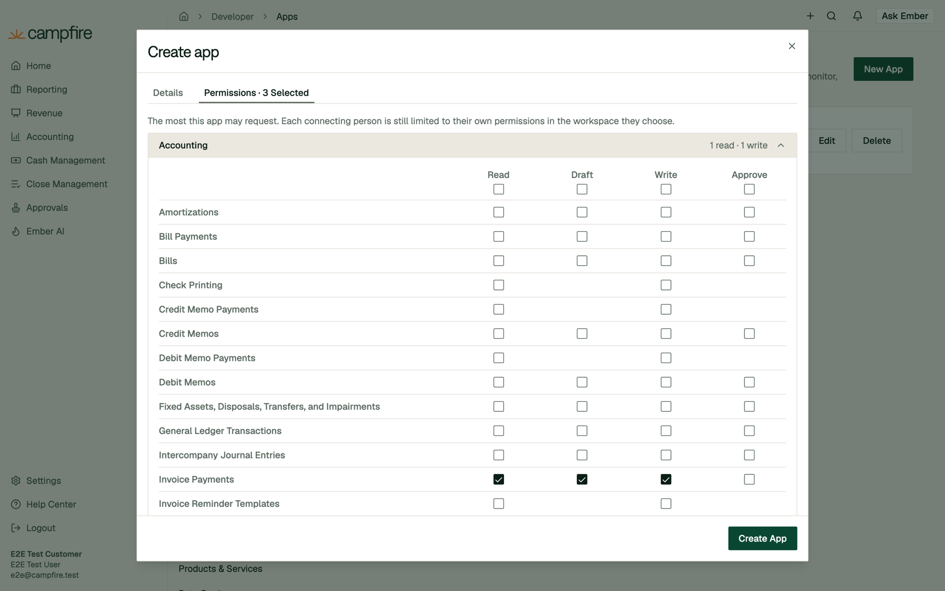Check the Write select-all column checkbox
Viewport: 945px width, 591px height.
(x=666, y=189)
